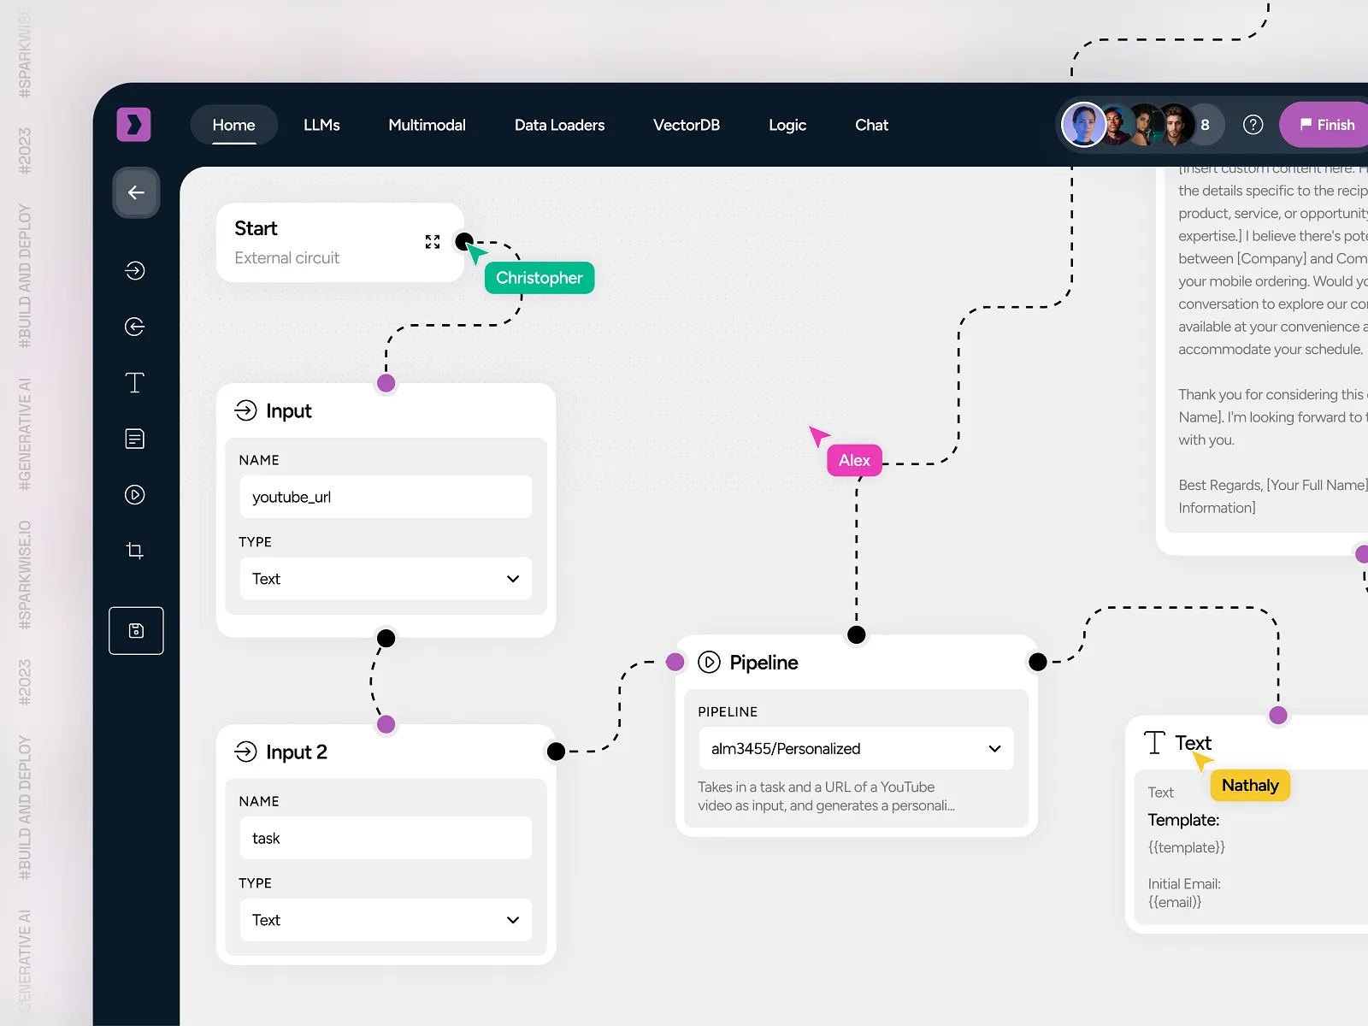Select the Pipeline play tool in sidebar
Viewport: 1368px width, 1026px height.
tap(135, 495)
